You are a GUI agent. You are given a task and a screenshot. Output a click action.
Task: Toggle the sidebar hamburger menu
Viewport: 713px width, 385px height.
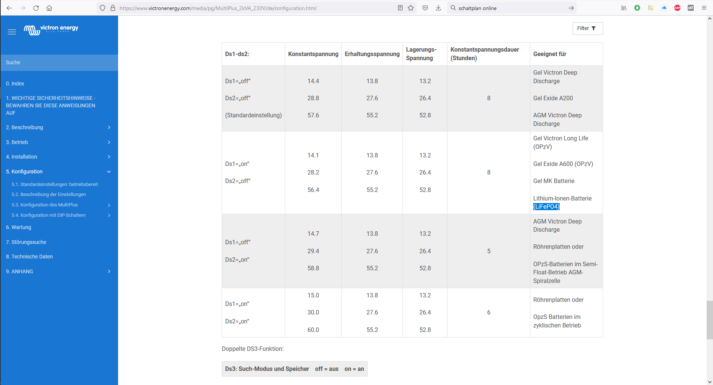point(12,32)
